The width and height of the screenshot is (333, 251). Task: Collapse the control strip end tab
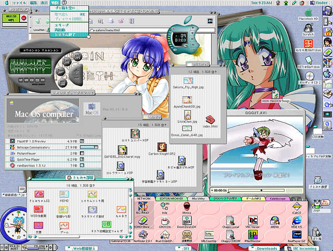click(56, 247)
